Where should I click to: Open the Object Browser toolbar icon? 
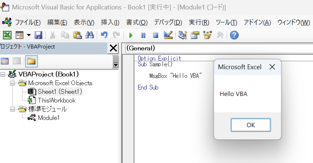point(207,35)
